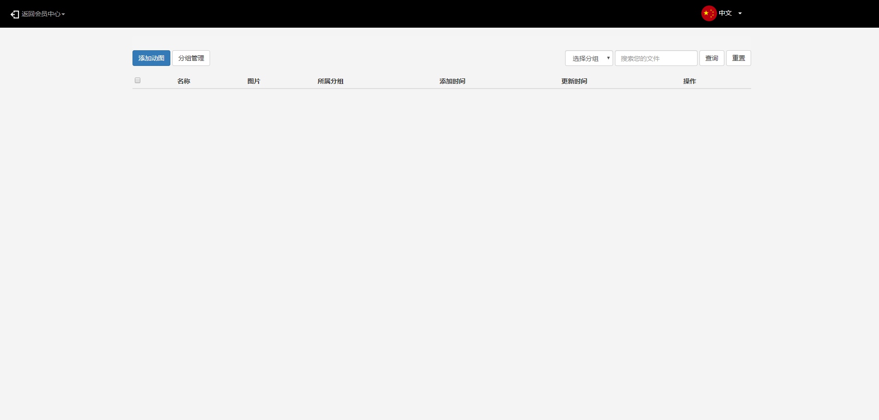879x420 pixels.
Task: Open 分组管理 group management
Action: pyautogui.click(x=191, y=58)
